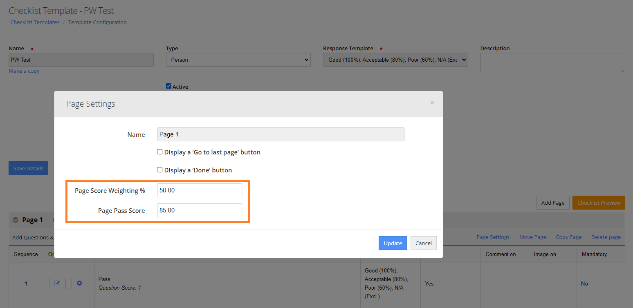Click the Page Score Weighting % field

click(199, 190)
